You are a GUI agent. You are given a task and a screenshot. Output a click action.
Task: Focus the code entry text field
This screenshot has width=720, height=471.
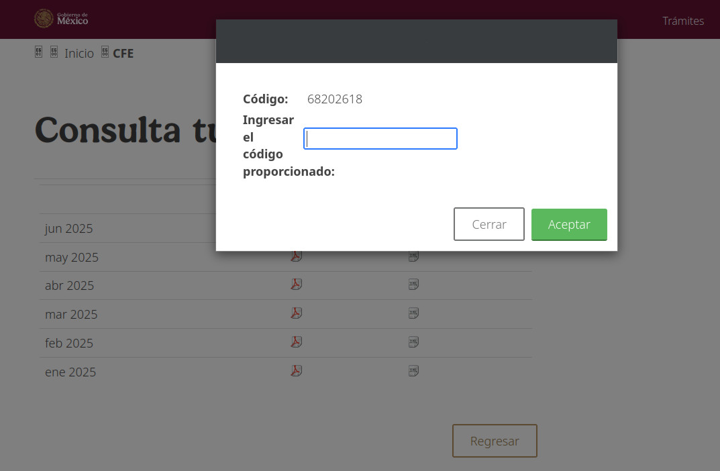[380, 139]
